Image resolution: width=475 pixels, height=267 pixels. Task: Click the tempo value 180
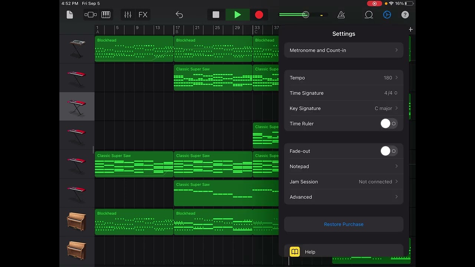(388, 78)
